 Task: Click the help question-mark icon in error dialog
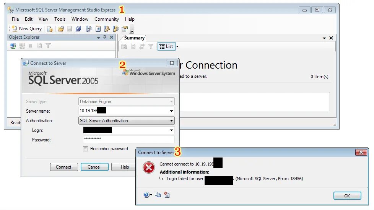click(146, 195)
